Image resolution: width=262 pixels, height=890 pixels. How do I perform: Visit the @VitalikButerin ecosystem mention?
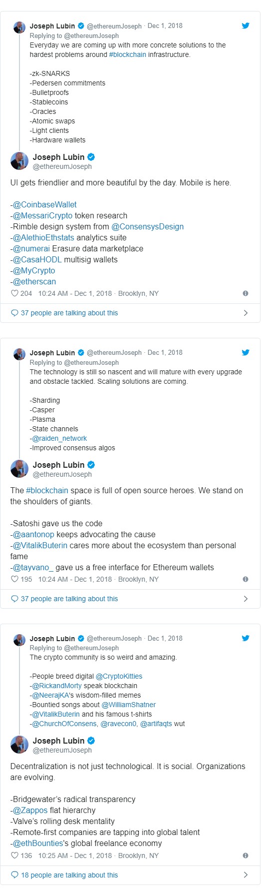pos(40,545)
